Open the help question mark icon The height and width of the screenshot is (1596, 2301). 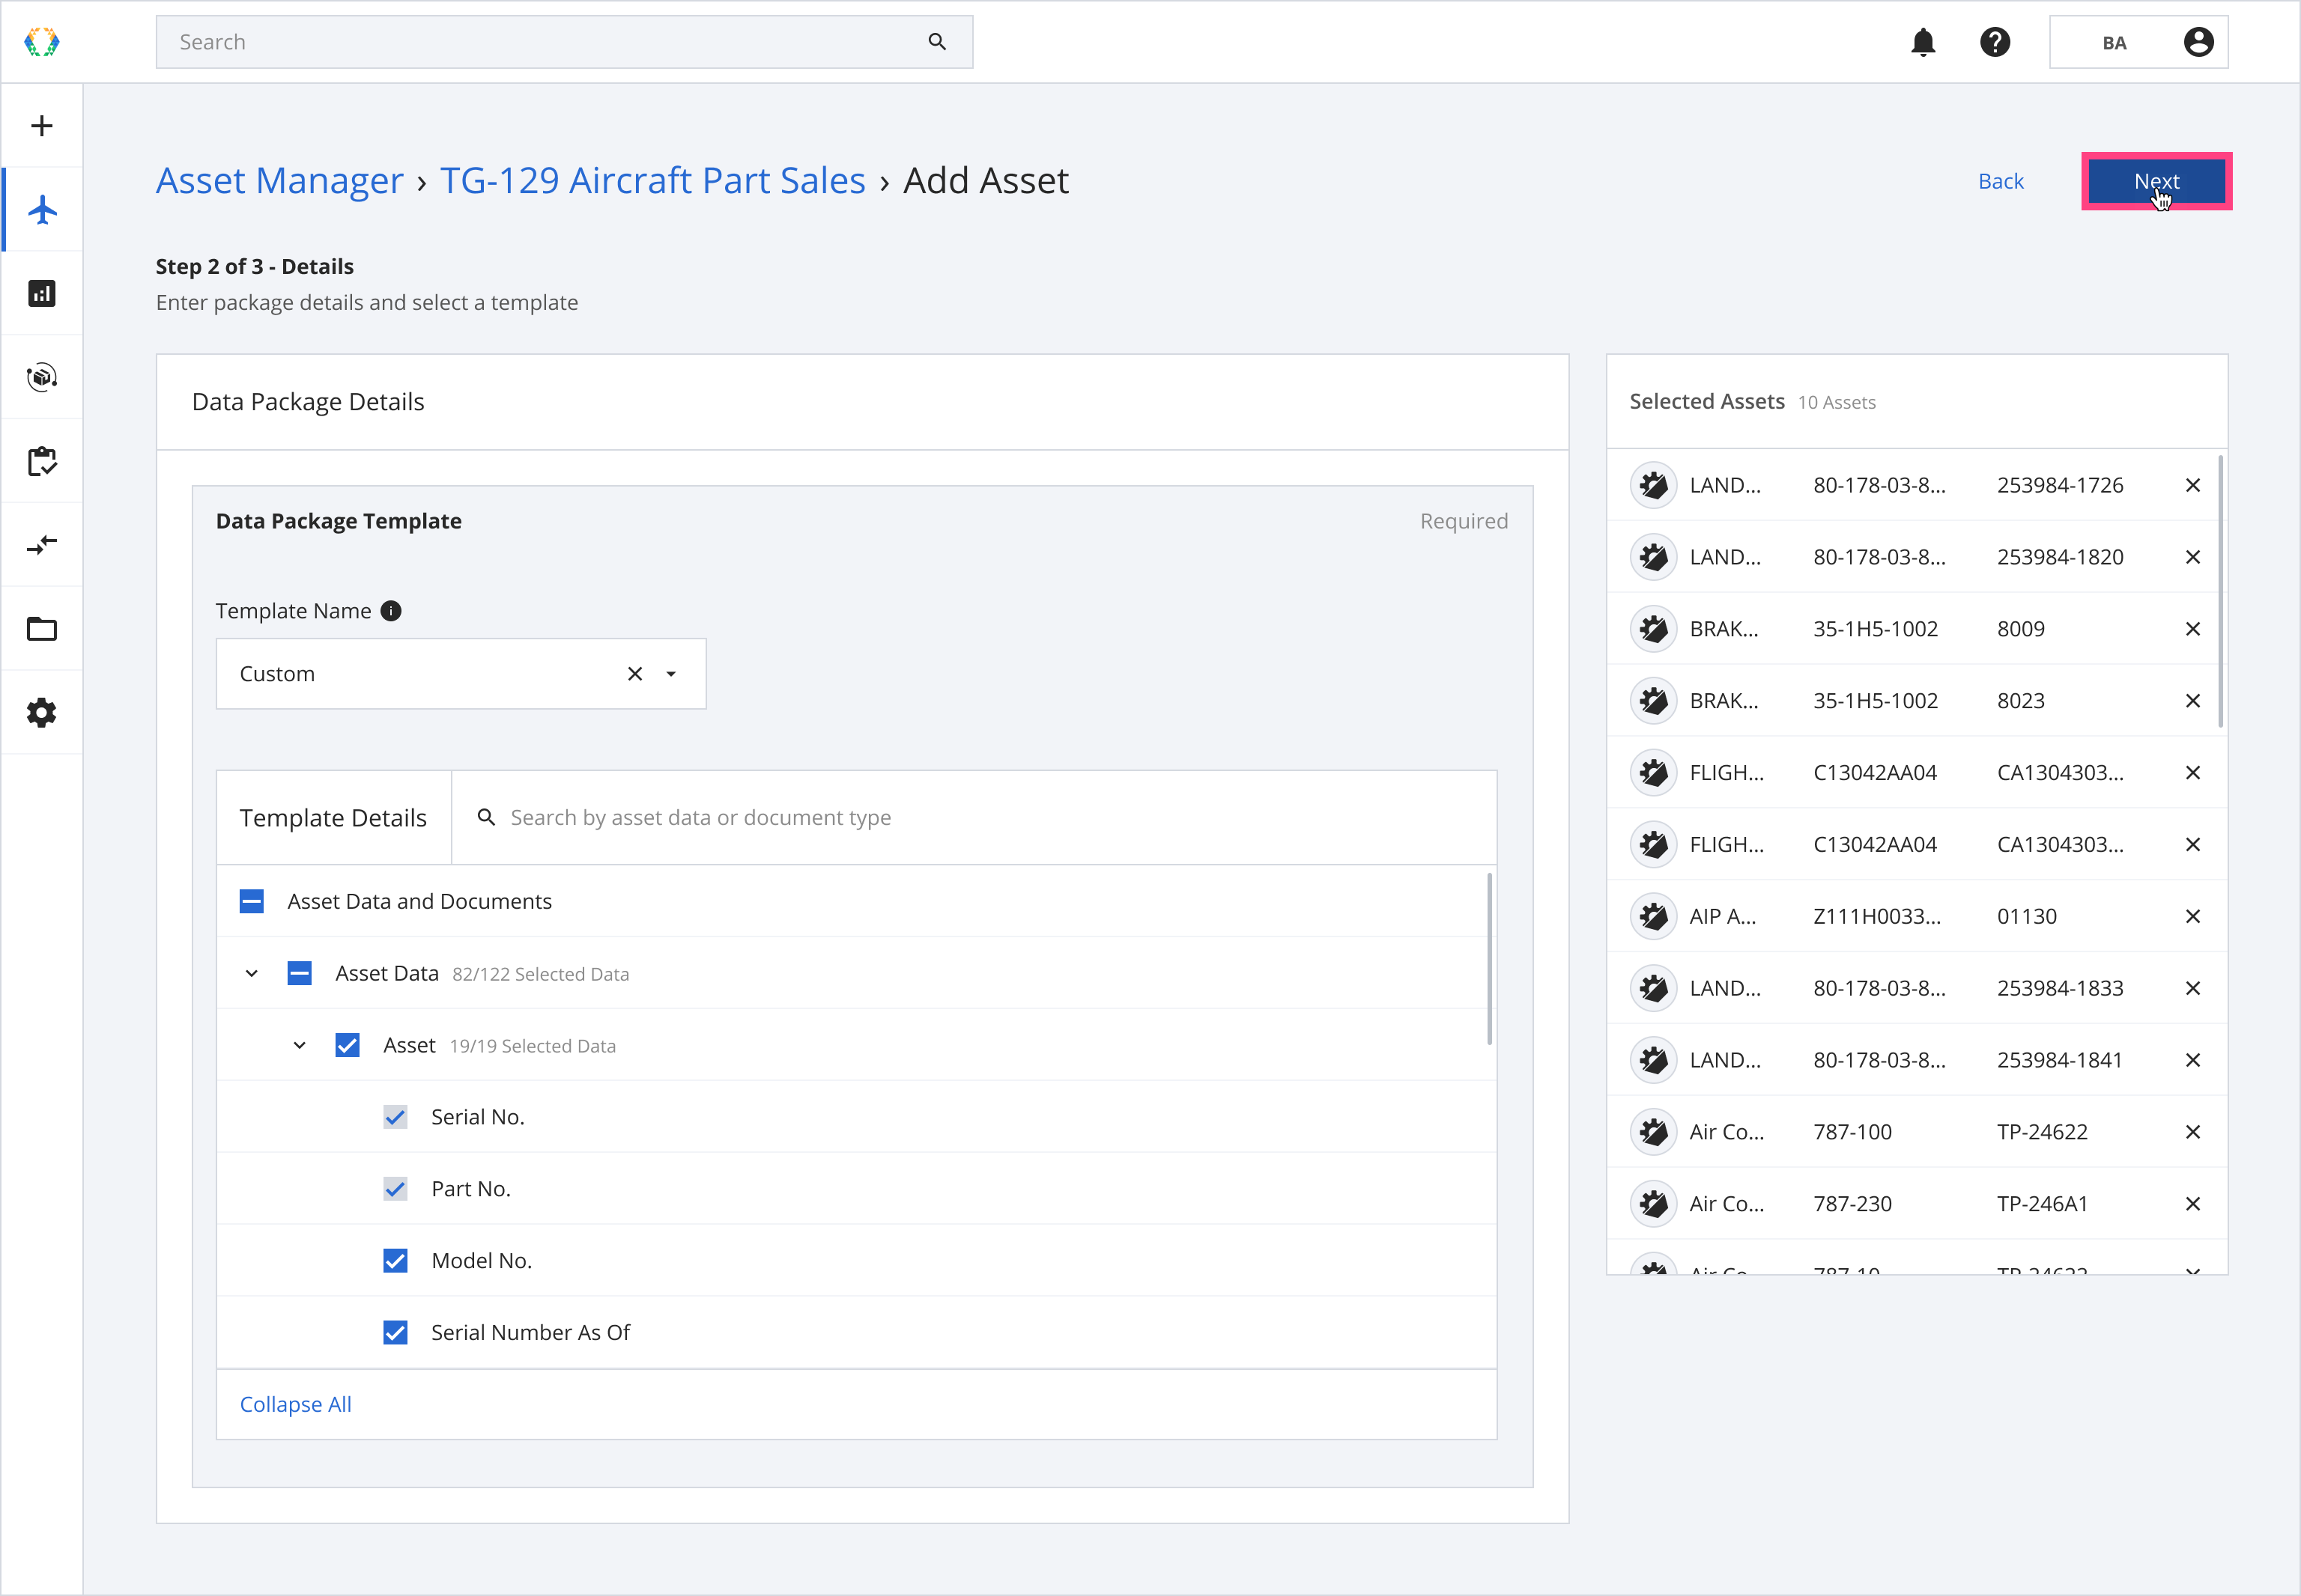(x=1995, y=42)
